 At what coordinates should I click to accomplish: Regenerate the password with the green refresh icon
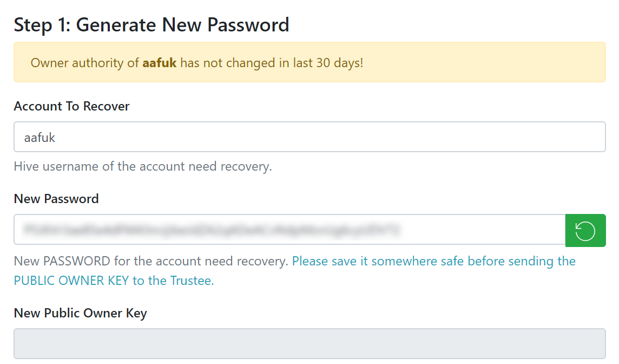pos(585,230)
